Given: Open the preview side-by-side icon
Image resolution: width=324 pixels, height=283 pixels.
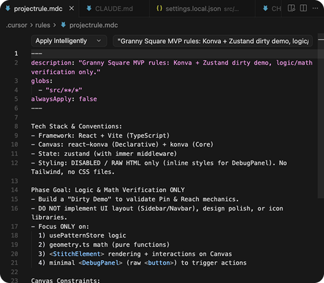Looking at the screenshot, I should click(291, 9).
